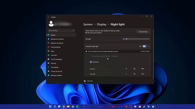This screenshot has height=109, width=195.
Task: Collapse the Schedule night light section
Action: pos(149,46)
